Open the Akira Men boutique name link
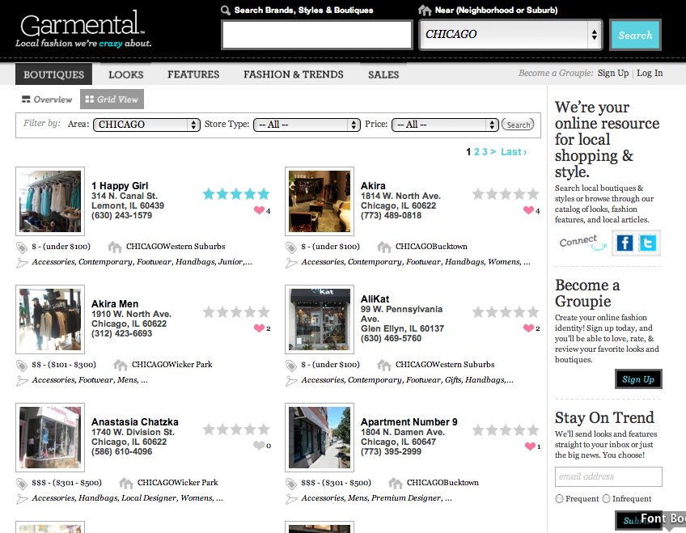This screenshot has height=533, width=686. (x=115, y=304)
